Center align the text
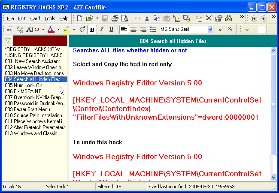Screen dimensions: 279x193 point(133,30)
